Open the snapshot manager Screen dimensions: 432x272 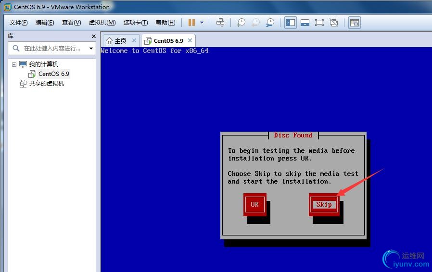[270, 23]
